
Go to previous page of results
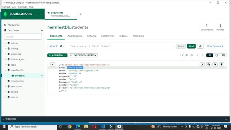coord(198,55)
